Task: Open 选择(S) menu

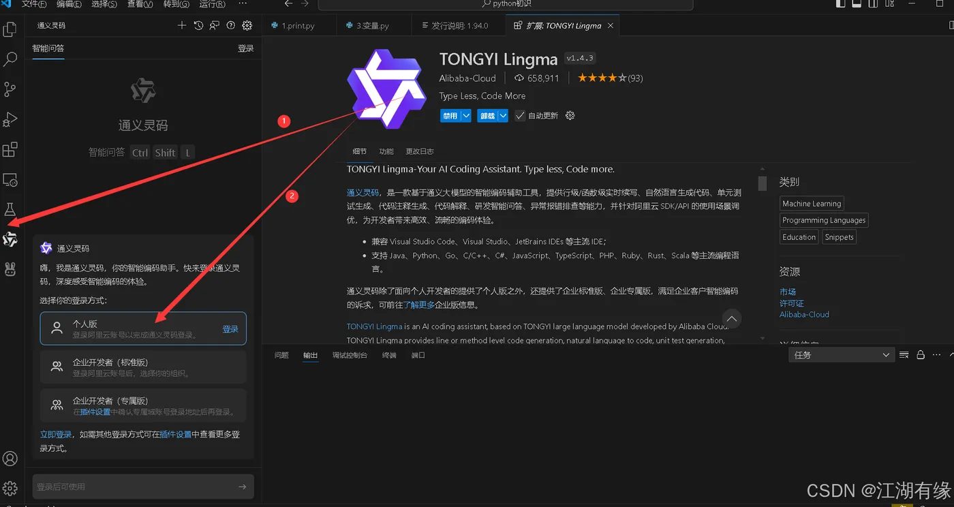Action: pos(104,4)
